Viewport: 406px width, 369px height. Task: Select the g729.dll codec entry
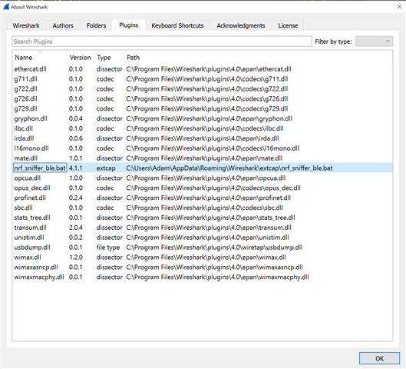tap(203, 108)
